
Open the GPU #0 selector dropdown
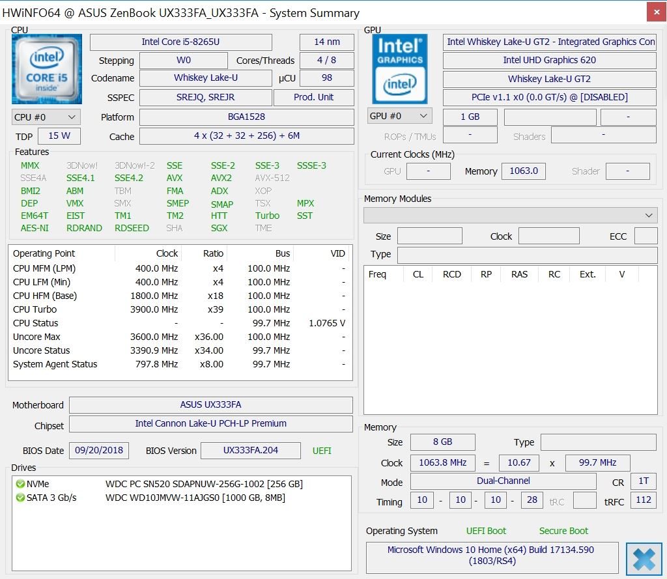(400, 116)
